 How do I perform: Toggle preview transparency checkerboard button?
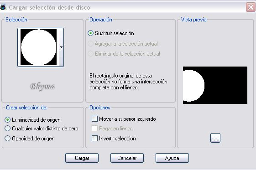[x=215, y=138]
